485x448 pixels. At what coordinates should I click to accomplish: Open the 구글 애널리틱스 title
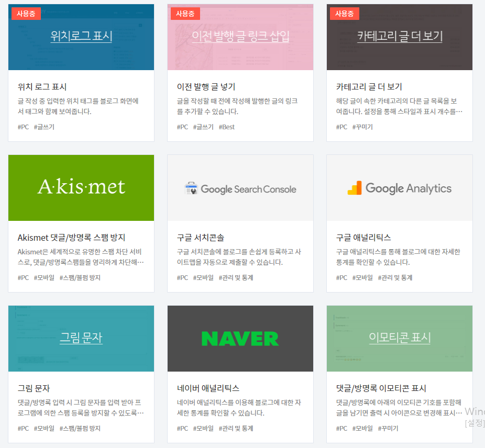pos(363,238)
